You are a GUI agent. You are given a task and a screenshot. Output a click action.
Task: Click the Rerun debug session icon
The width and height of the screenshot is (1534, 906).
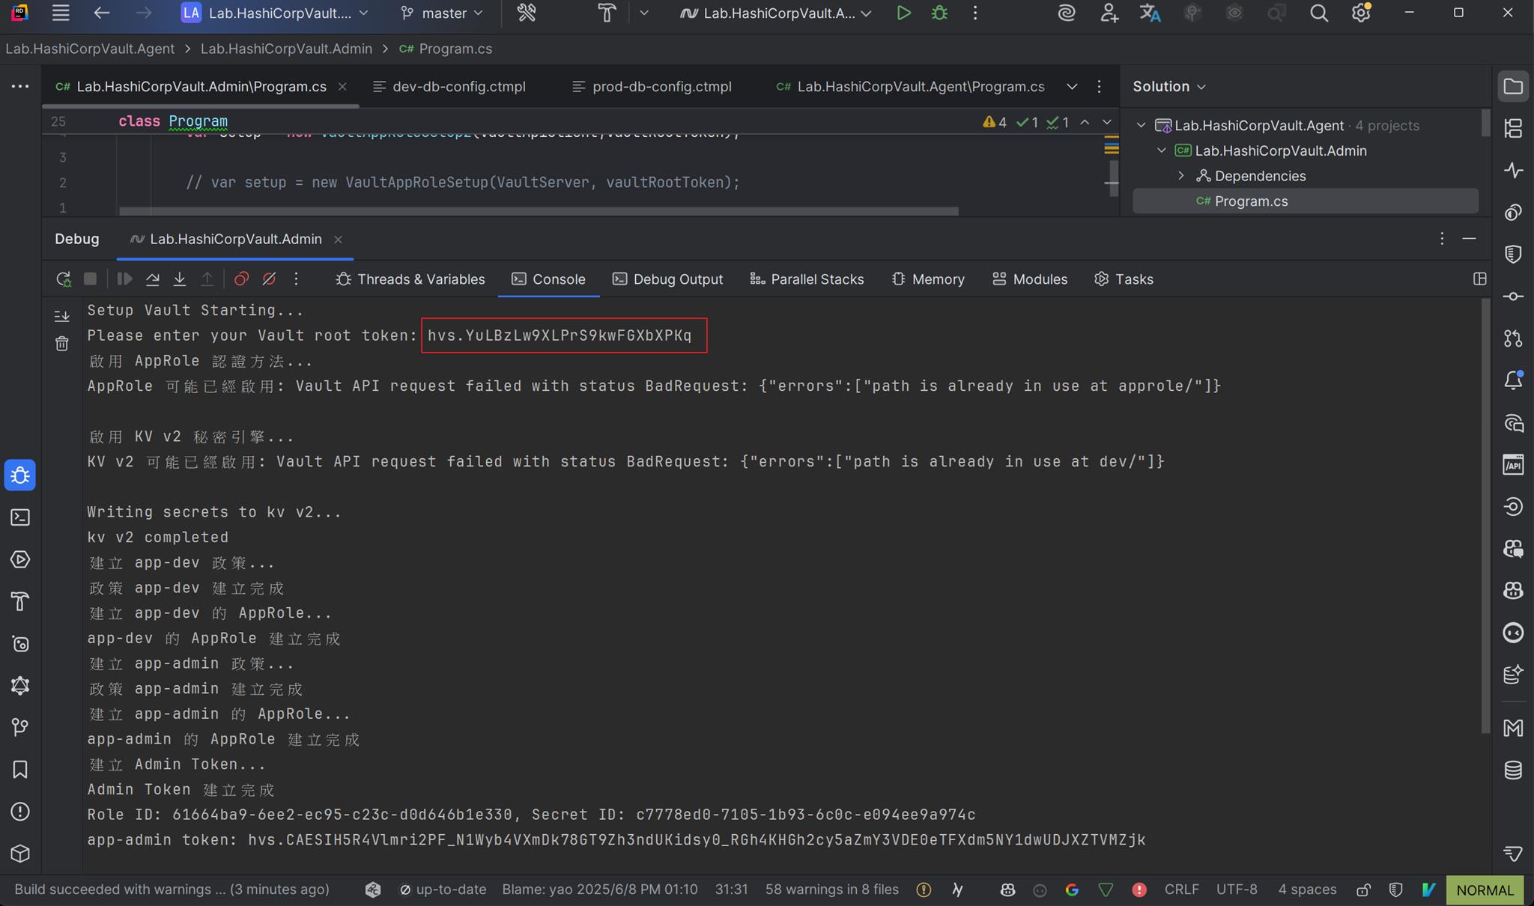(64, 279)
